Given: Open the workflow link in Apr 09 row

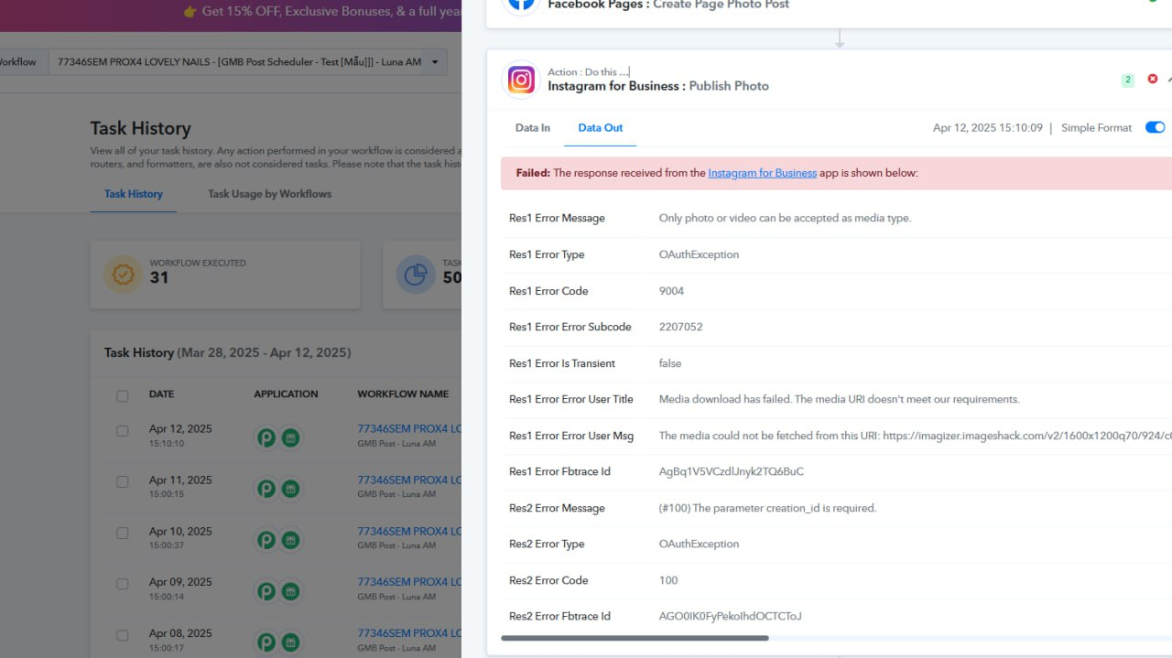Looking at the screenshot, I should (x=409, y=581).
